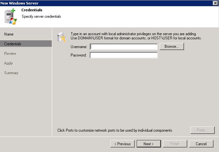
Task: Proceed with the Next button
Action: point(149,144)
